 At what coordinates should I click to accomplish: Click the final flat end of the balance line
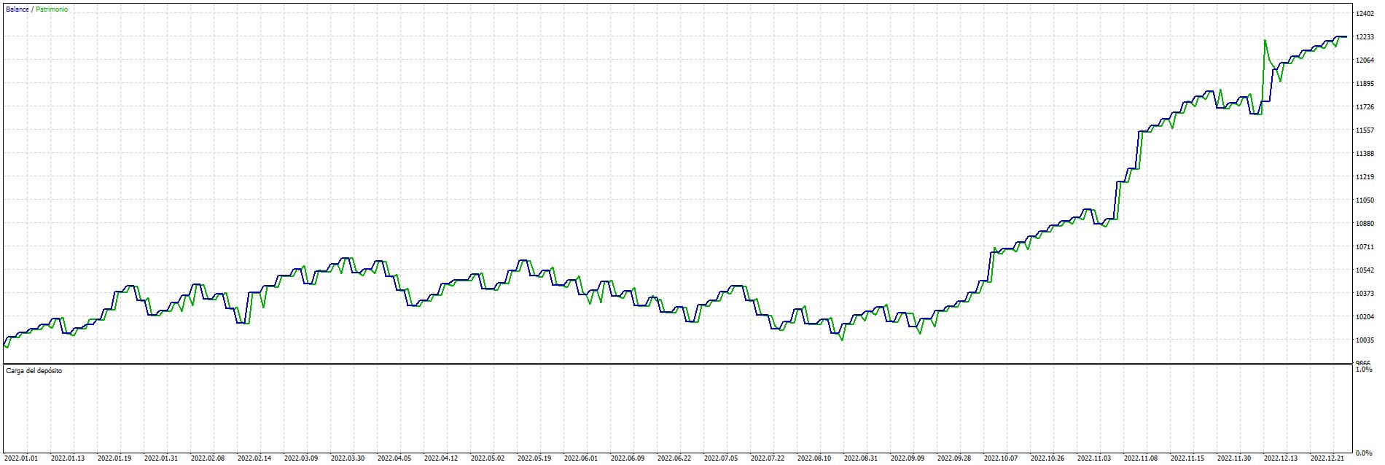[x=1341, y=36]
